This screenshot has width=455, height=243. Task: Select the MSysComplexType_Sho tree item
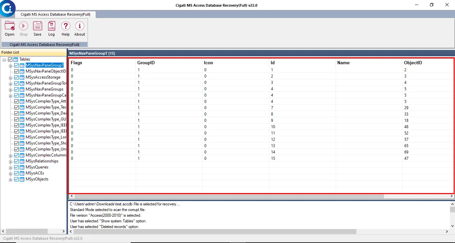coord(46,143)
